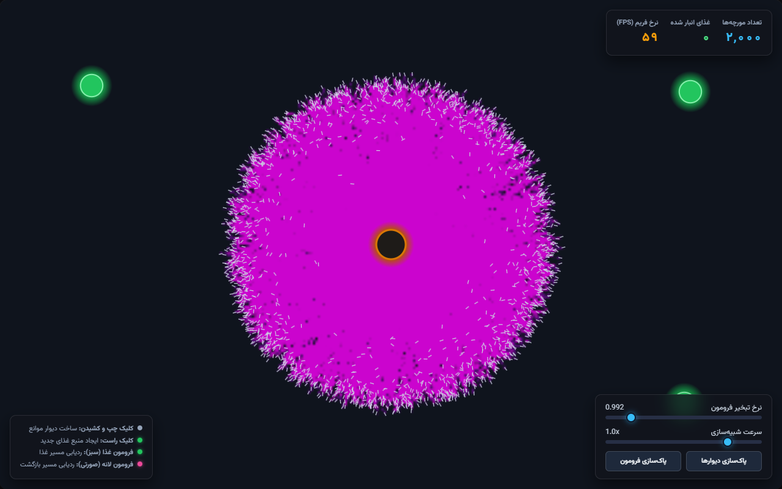
Task: Click the سرعت شبیه‌سازی label
Action: 736,432
